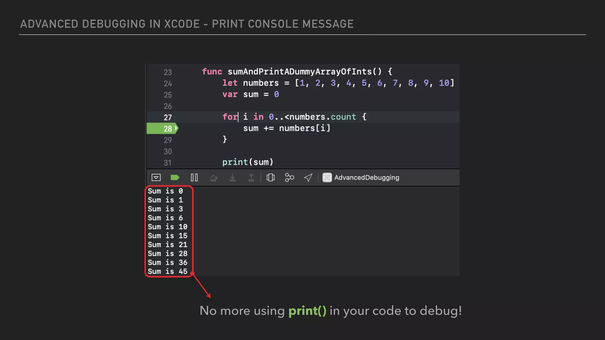This screenshot has height=340, width=605.
Task: Hide the debug area toggle icon
Action: tap(156, 177)
